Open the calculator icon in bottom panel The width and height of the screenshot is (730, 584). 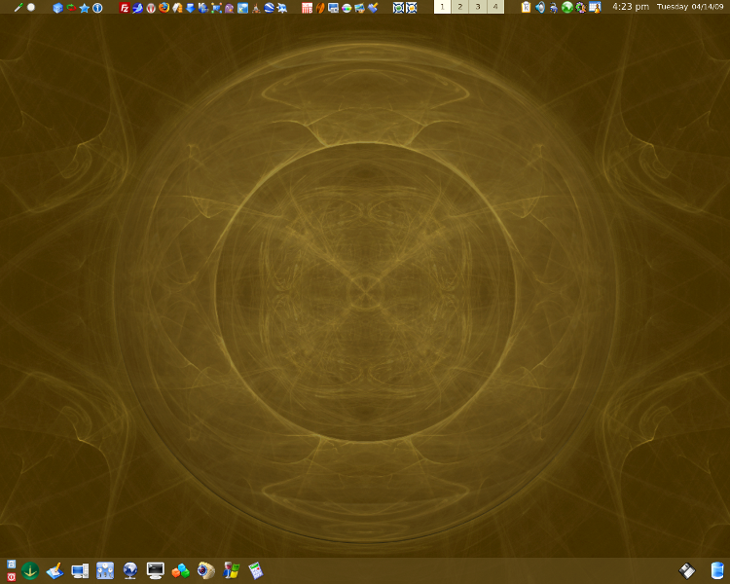coord(256,571)
